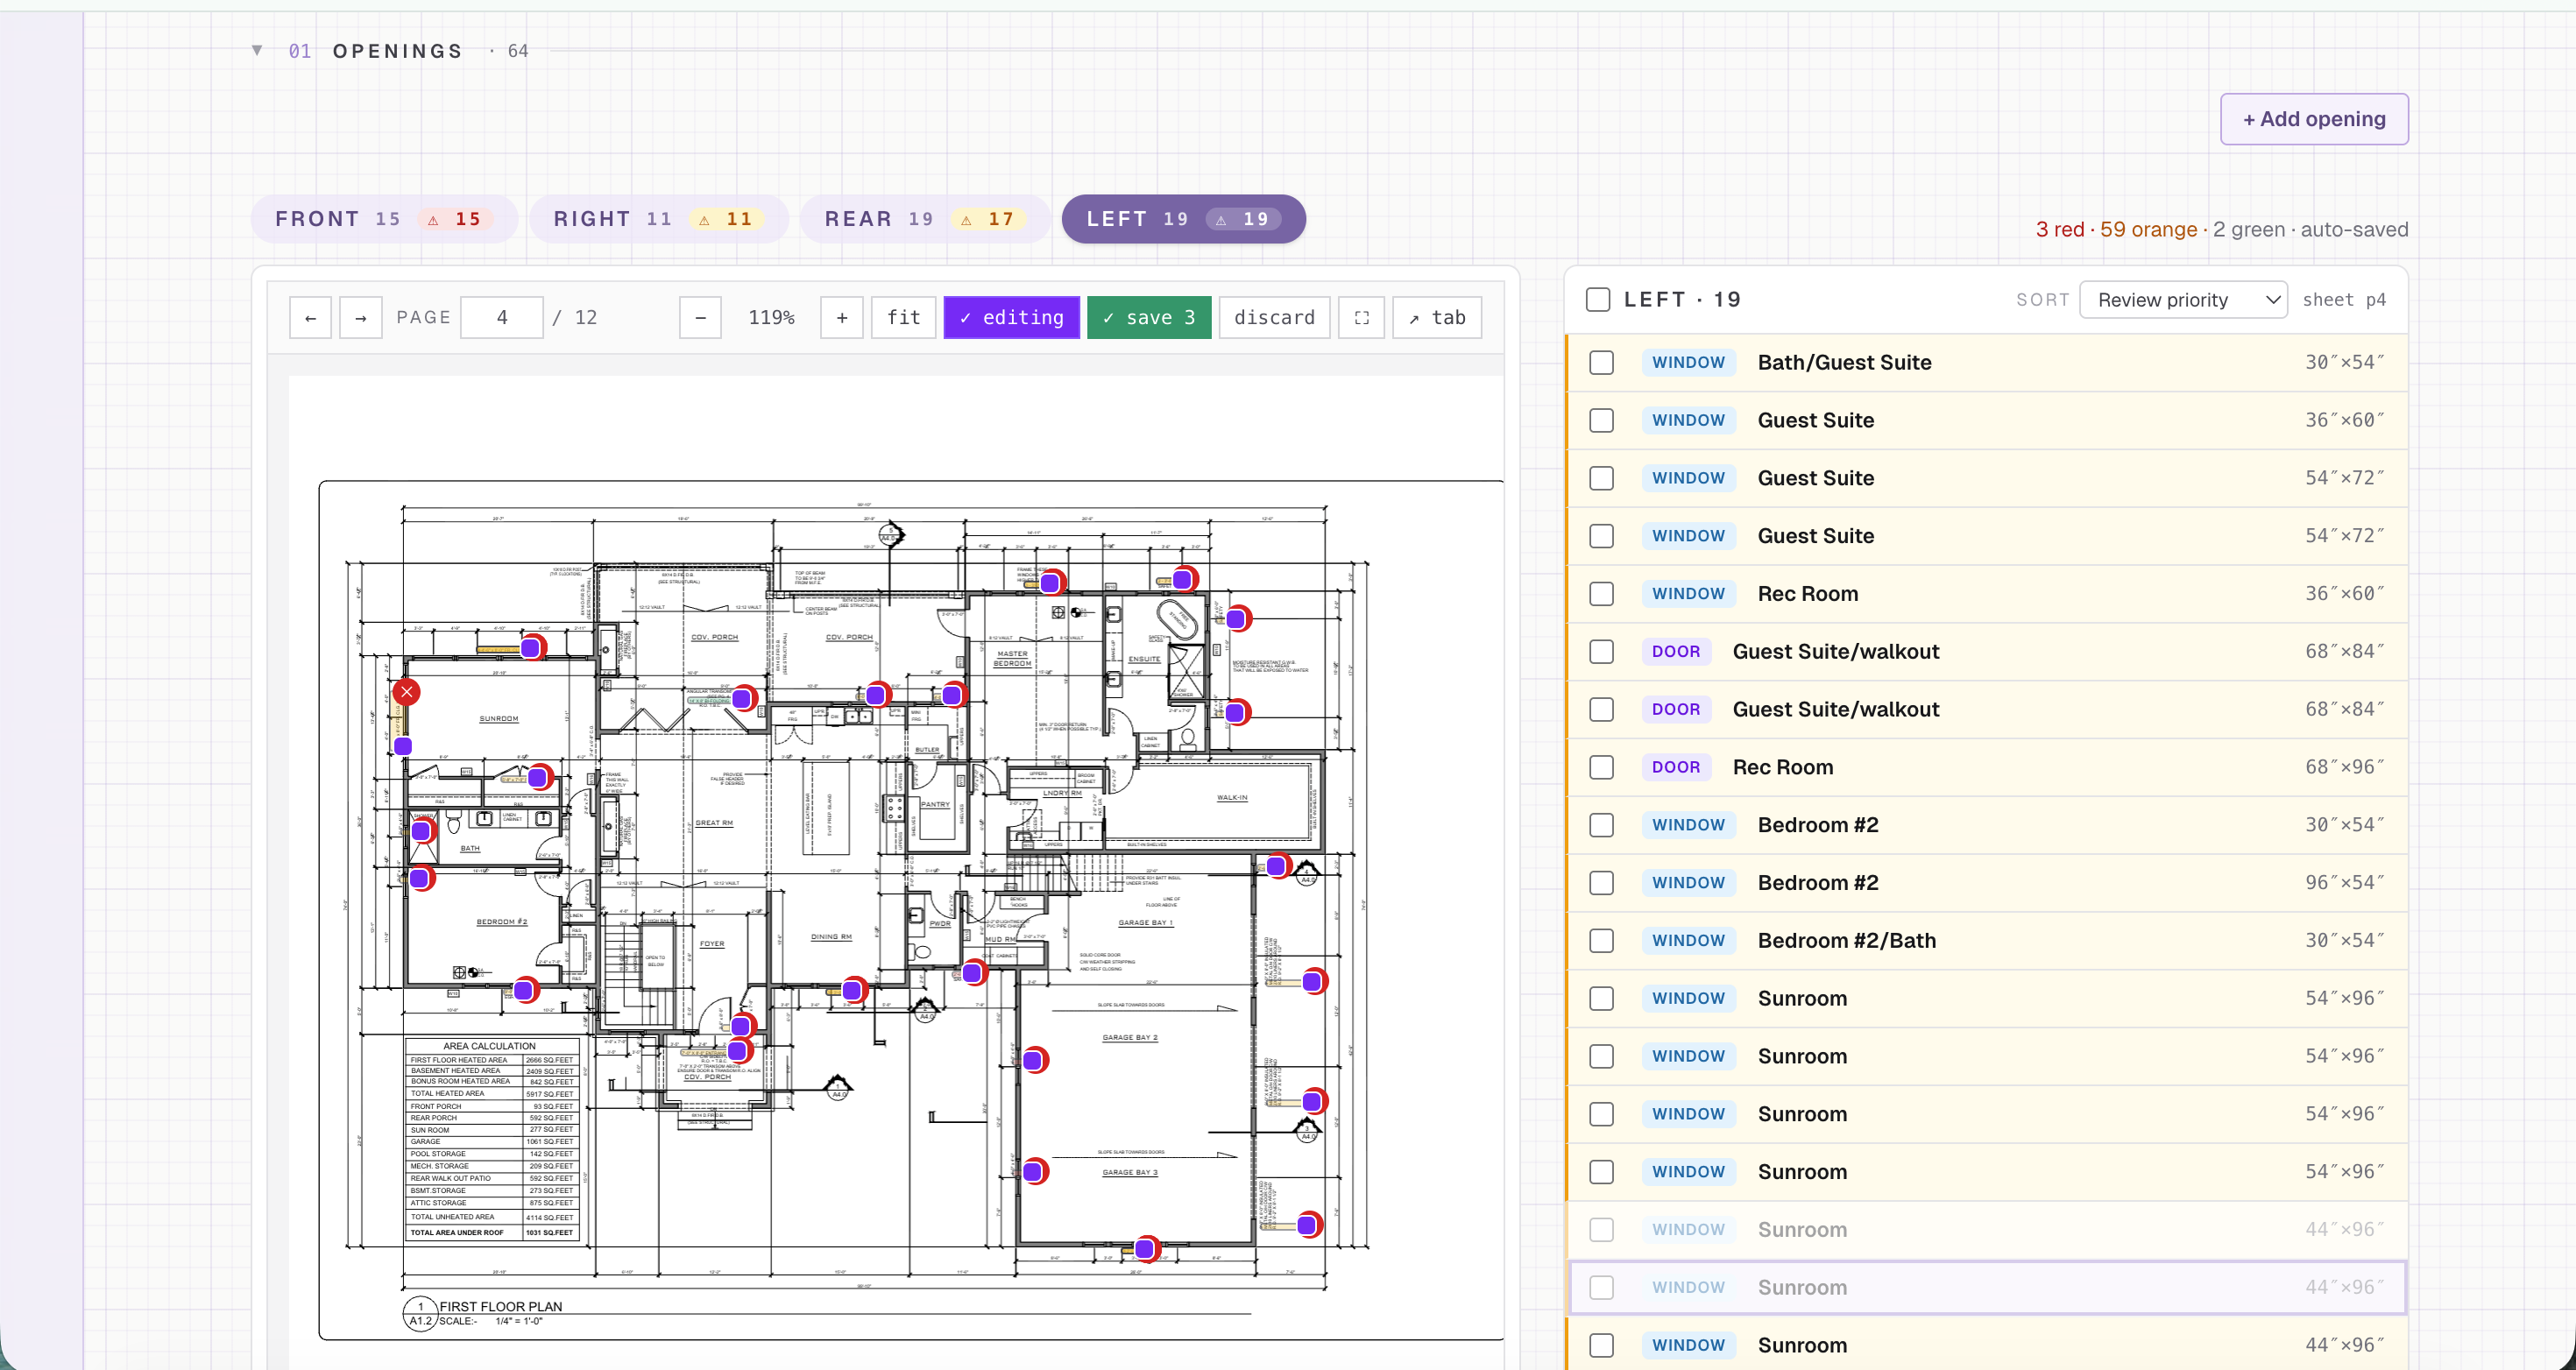This screenshot has width=2576, height=1370.
Task: Check the Bedroom #2 96″×54″ checkbox
Action: (x=1602, y=883)
